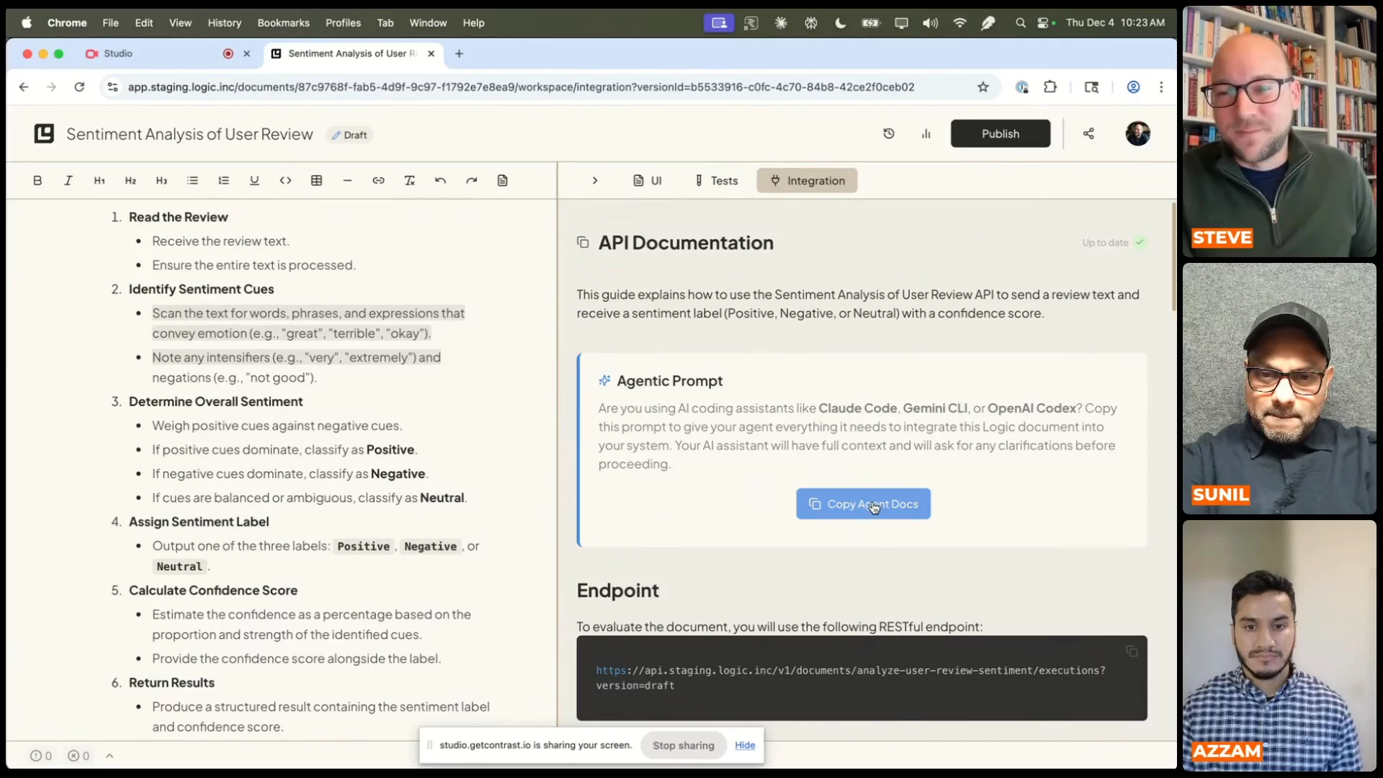
Task: Click the browser address bar URL
Action: pyautogui.click(x=521, y=87)
